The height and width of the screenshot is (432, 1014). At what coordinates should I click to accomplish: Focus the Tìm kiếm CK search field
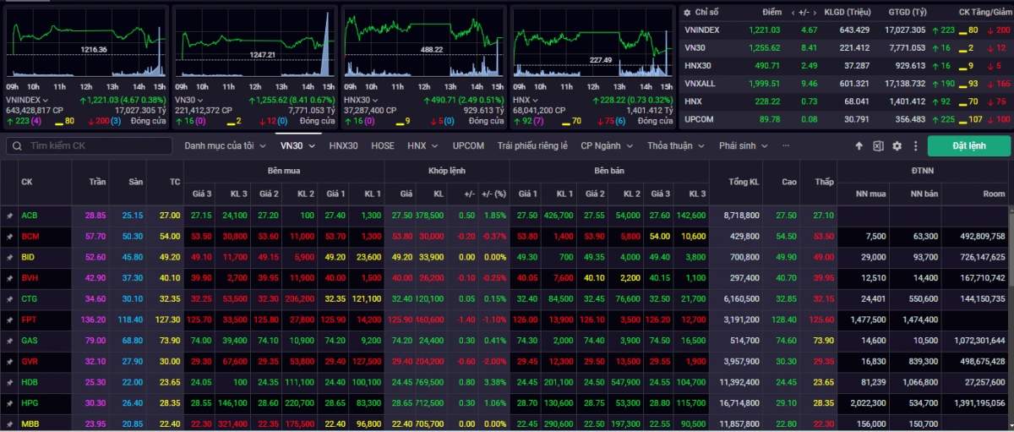(x=89, y=145)
